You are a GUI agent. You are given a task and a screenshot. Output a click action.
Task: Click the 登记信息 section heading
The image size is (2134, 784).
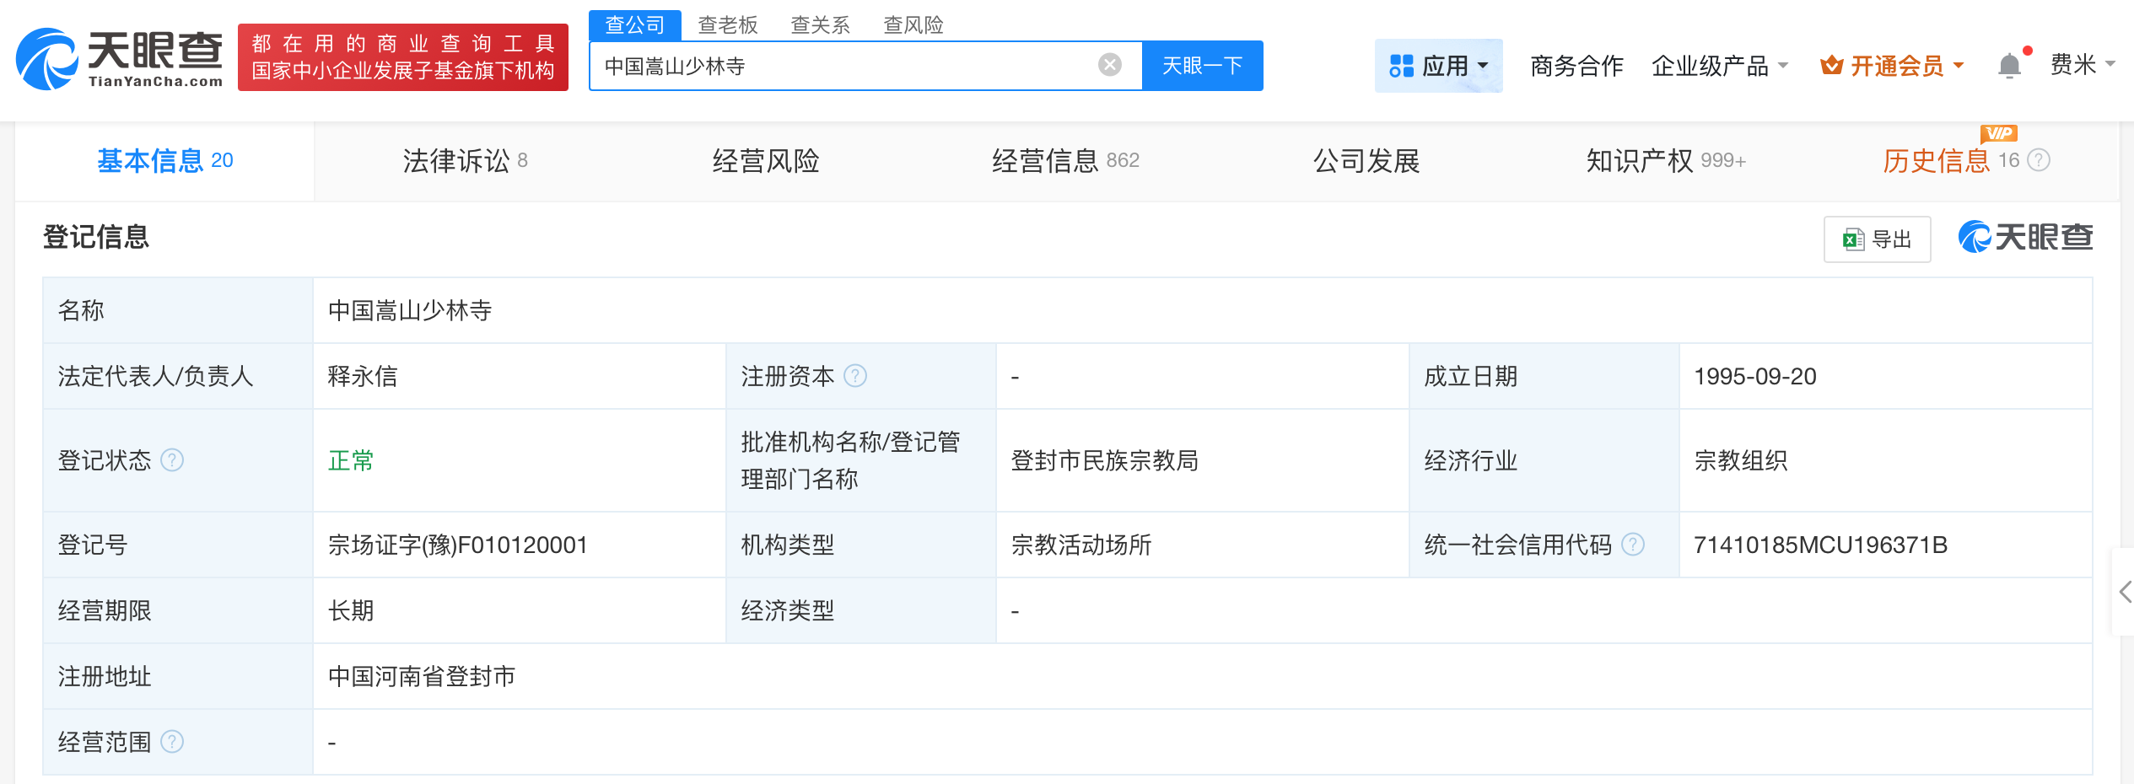[96, 237]
